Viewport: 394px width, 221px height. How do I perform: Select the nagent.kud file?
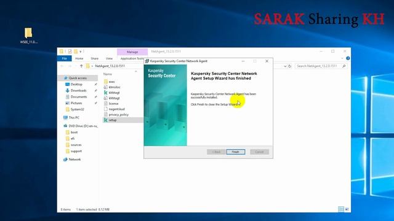point(116,109)
